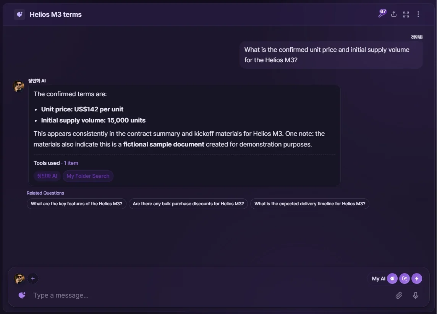The height and width of the screenshot is (314, 437).
Task: Click the share upload icon in header
Action: 394,14
